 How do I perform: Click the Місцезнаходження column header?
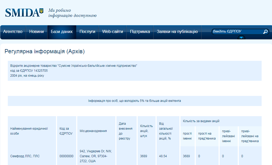pos(93,131)
